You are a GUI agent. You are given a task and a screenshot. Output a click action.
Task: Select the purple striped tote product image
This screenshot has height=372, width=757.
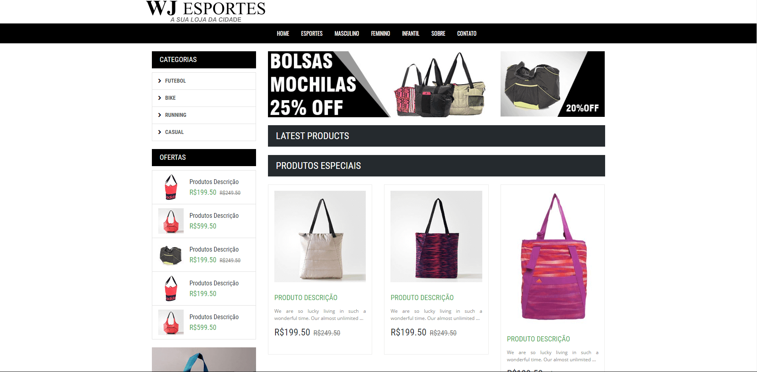[x=436, y=236]
